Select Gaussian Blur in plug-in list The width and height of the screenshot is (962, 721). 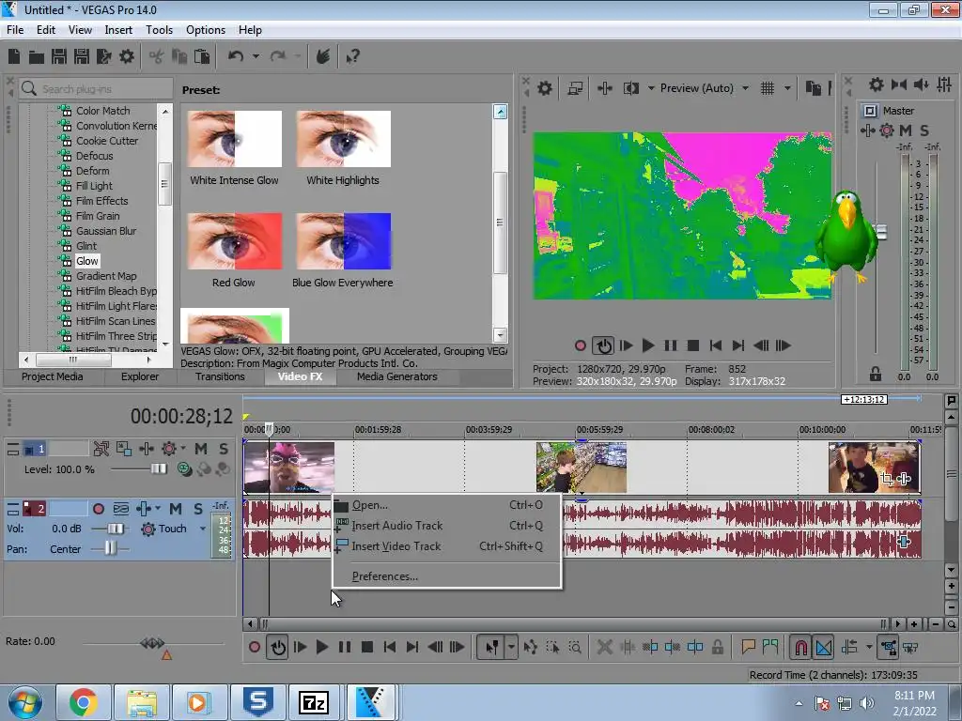click(105, 231)
